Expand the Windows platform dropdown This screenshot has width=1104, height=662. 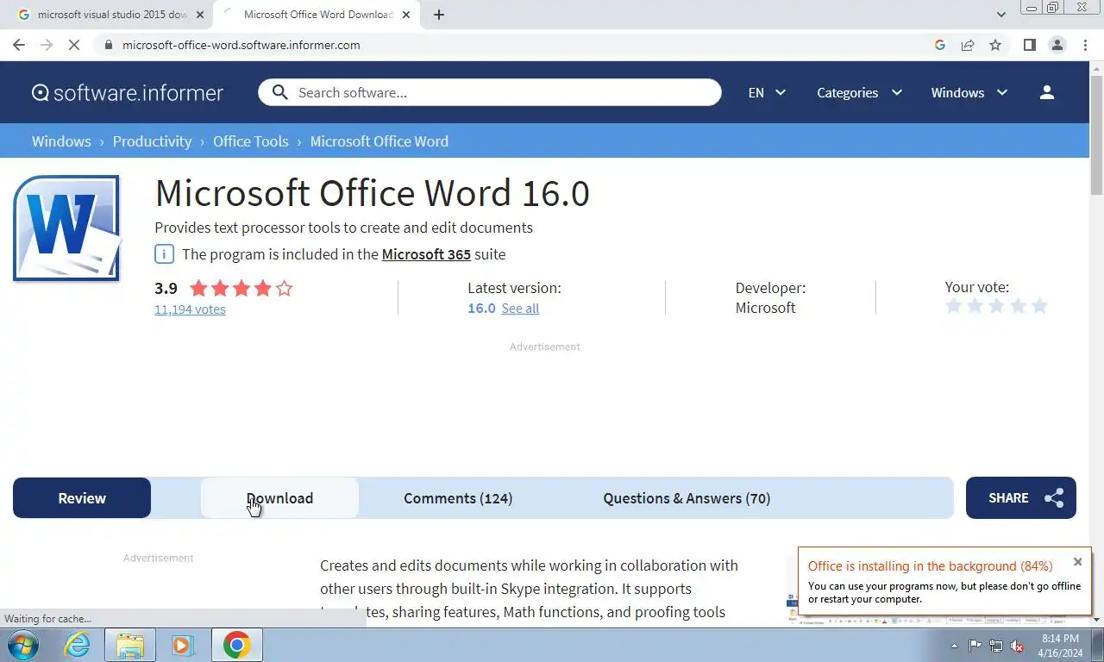969,92
